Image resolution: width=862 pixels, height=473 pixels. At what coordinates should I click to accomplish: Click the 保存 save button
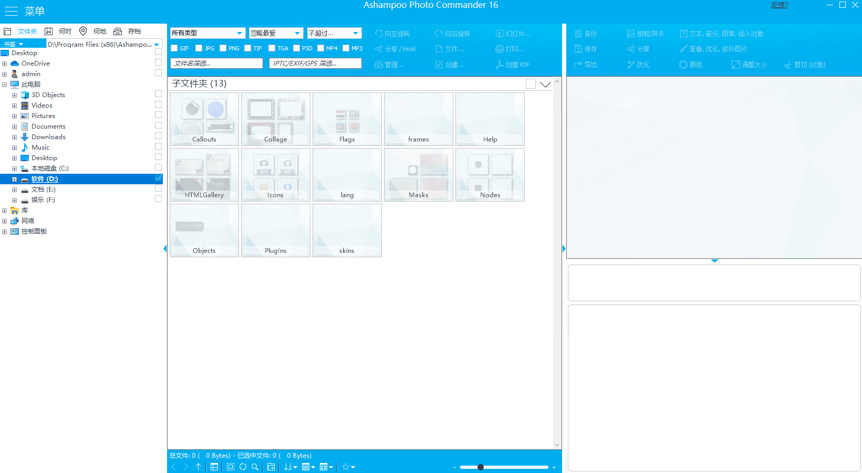pyautogui.click(x=586, y=49)
